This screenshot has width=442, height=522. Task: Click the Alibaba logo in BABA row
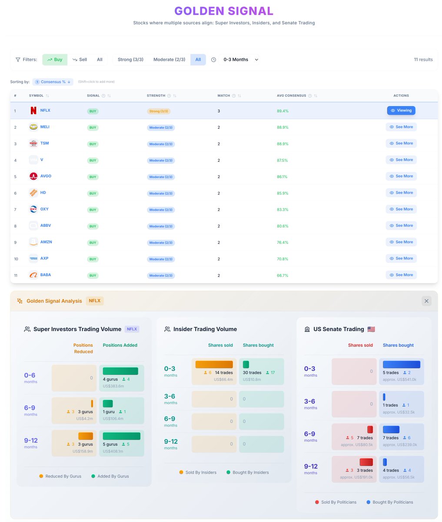33,275
